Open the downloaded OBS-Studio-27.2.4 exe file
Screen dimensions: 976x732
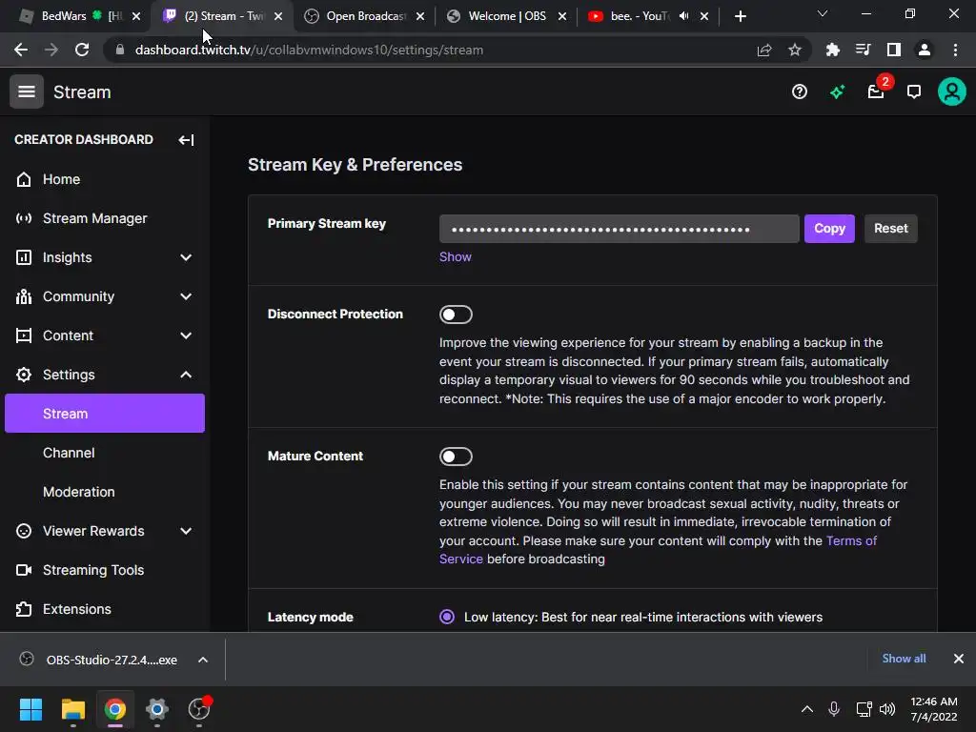[112, 660]
